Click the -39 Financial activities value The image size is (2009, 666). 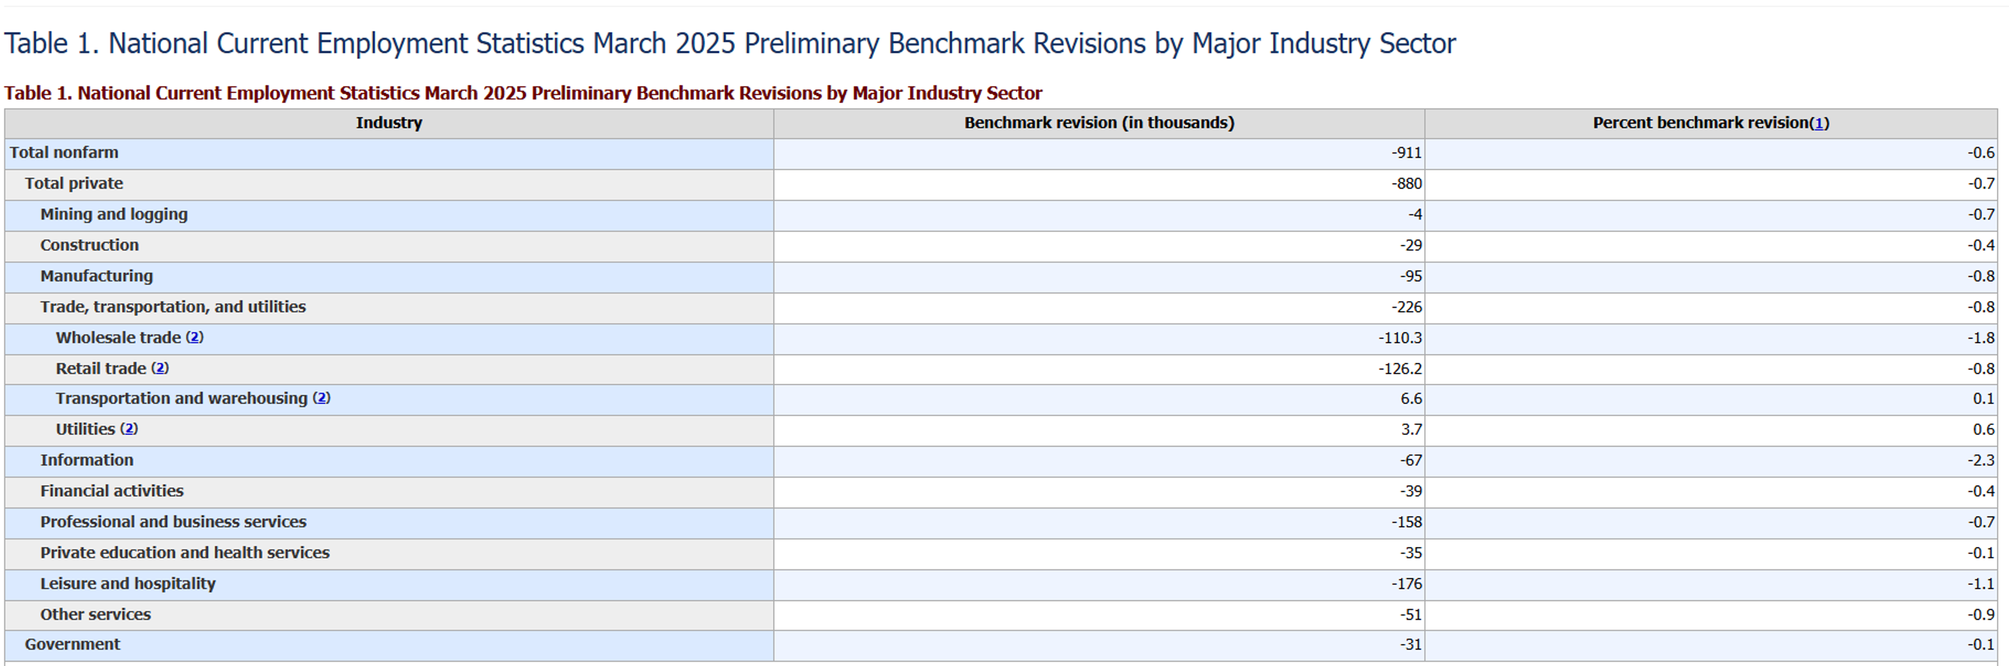click(x=1411, y=491)
